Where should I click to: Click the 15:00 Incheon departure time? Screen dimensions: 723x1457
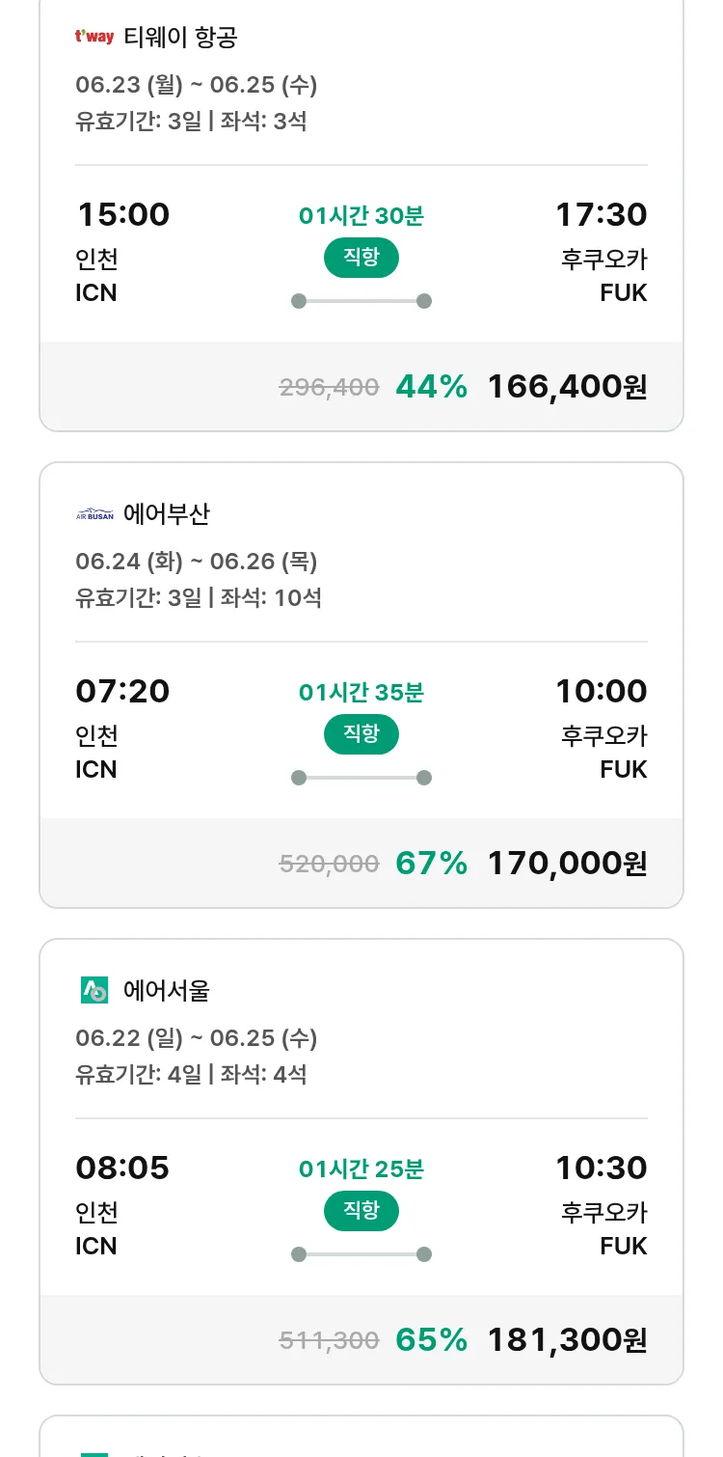tap(122, 214)
